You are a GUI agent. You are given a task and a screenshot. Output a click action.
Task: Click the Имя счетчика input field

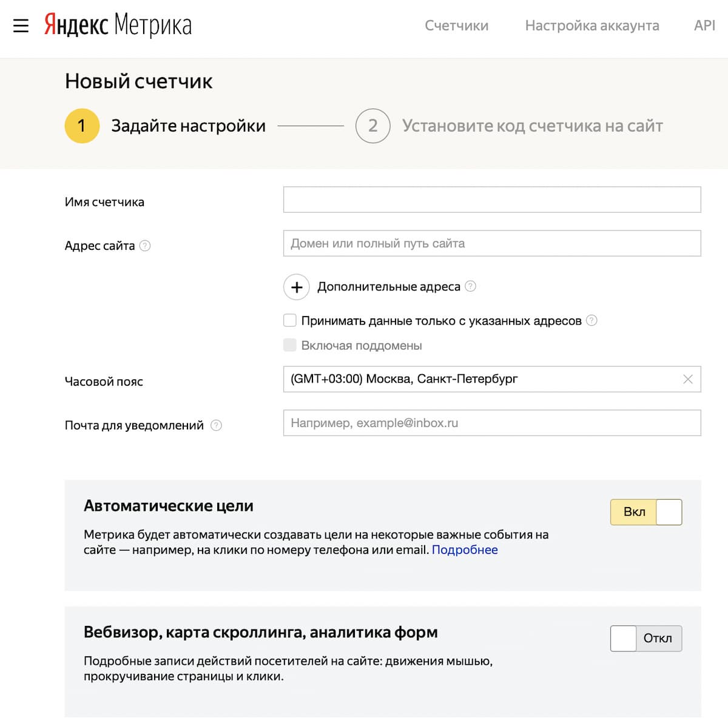pyautogui.click(x=491, y=200)
